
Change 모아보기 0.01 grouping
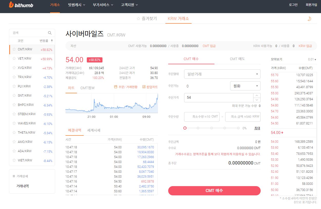click(312, 59)
